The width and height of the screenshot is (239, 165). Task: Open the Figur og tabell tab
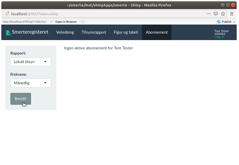point(126,32)
